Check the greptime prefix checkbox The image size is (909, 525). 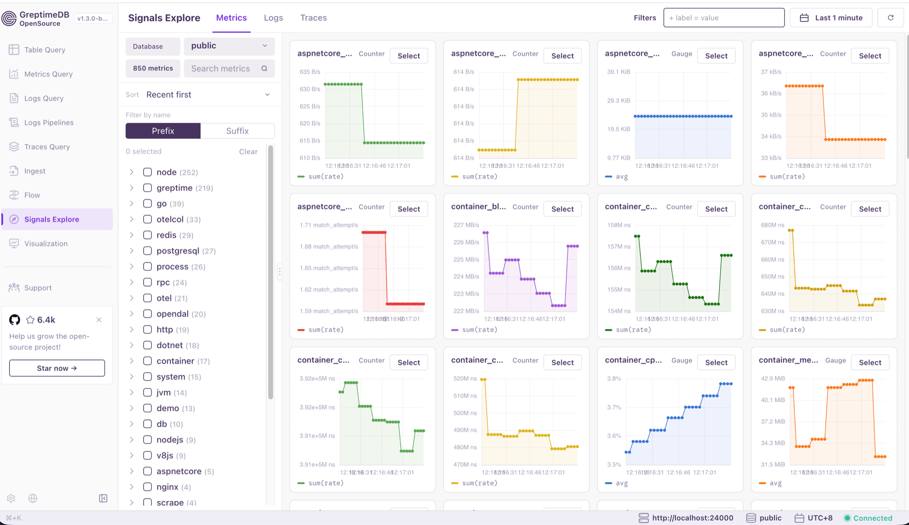147,188
